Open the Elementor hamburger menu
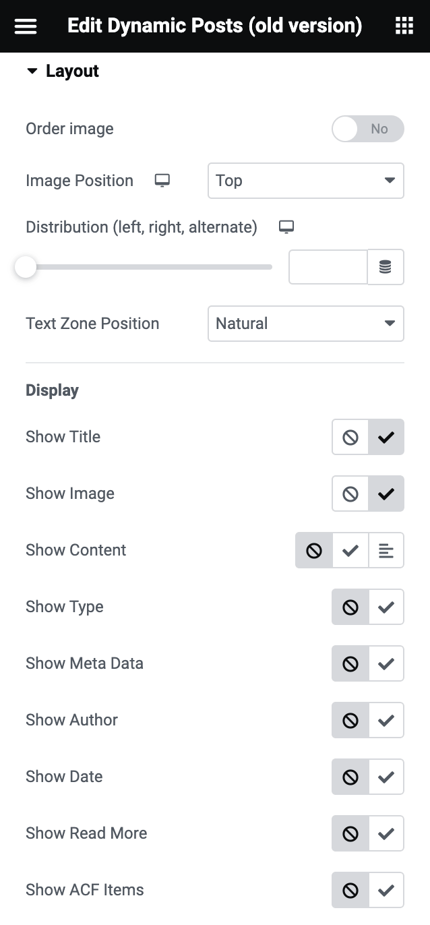The image size is (430, 925). click(25, 26)
